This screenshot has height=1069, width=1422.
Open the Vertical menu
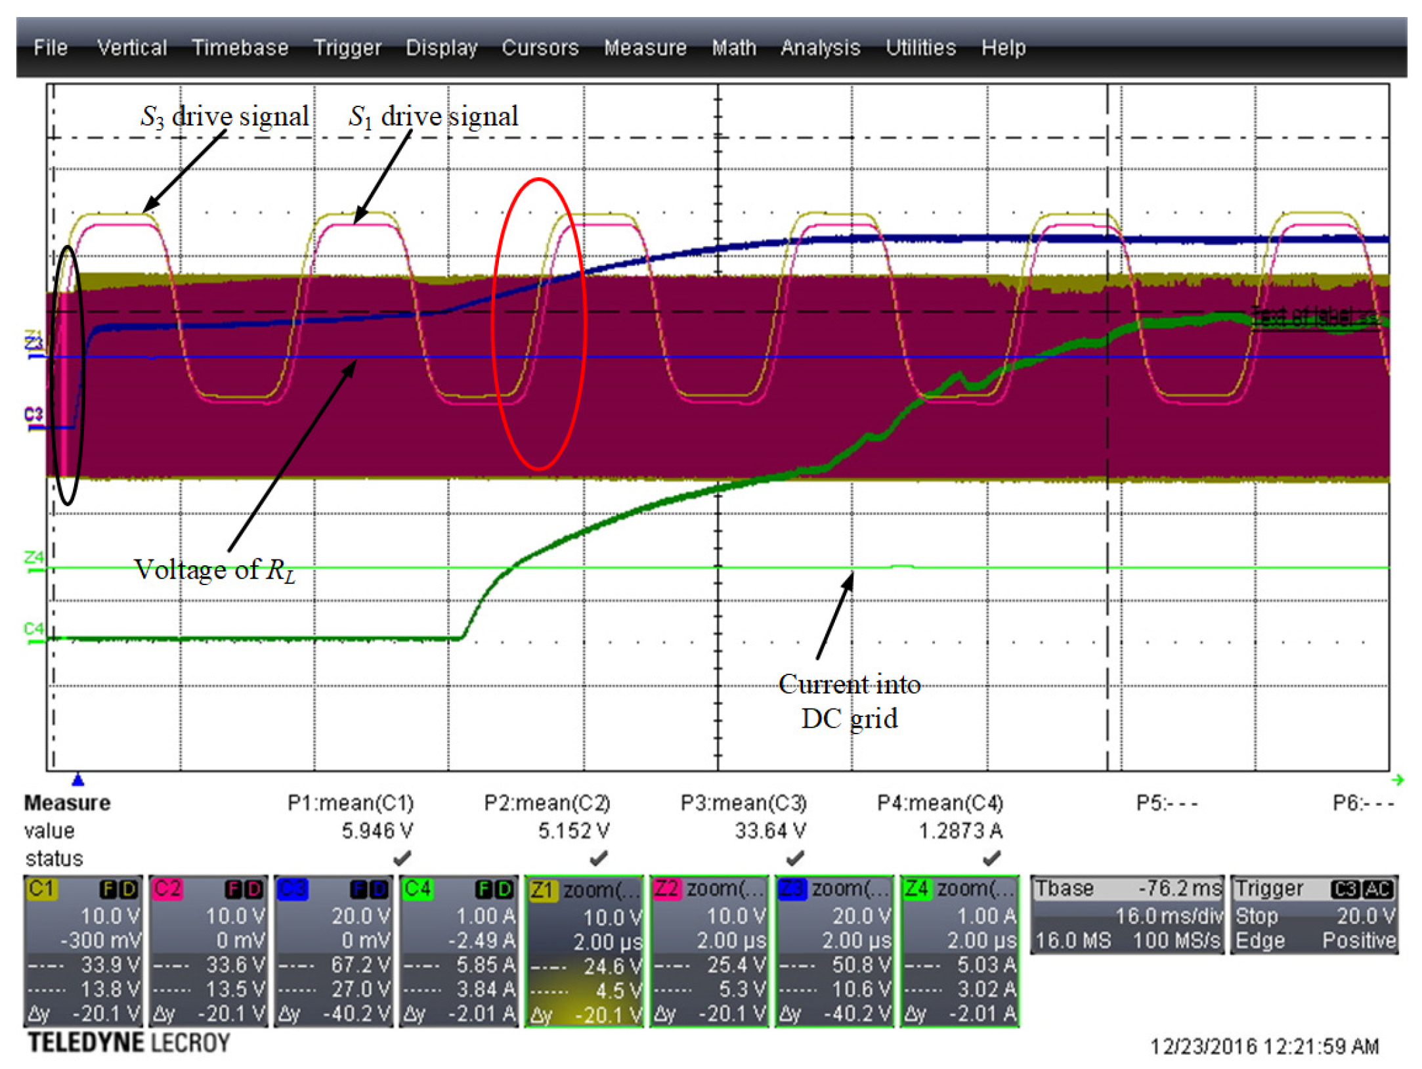pos(132,47)
